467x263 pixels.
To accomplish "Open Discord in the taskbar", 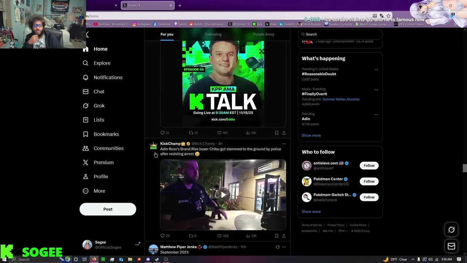I will (148, 259).
